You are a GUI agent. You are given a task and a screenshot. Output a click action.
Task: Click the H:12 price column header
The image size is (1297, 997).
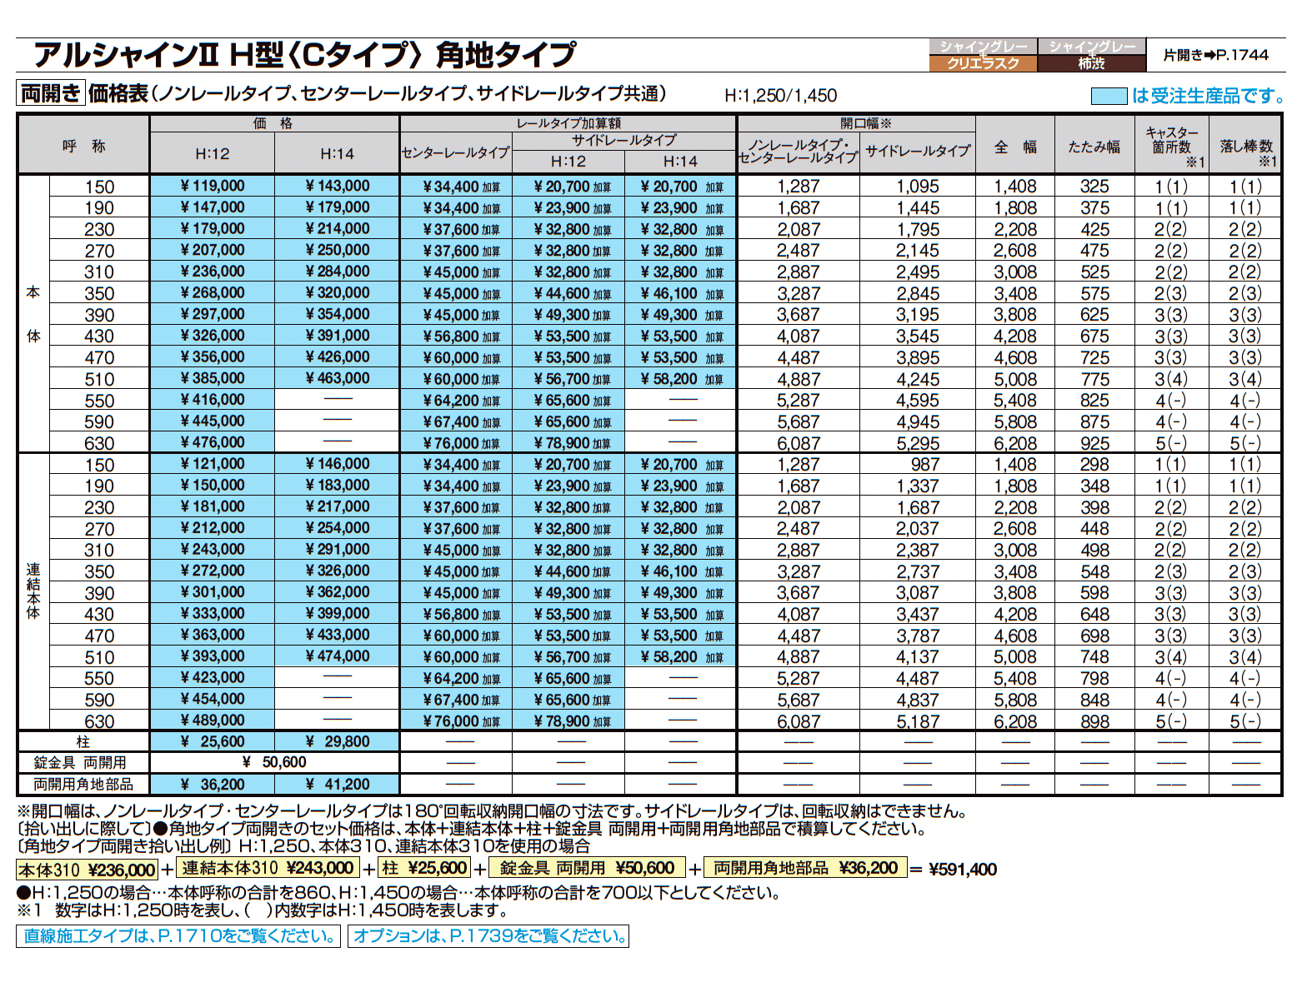(211, 154)
